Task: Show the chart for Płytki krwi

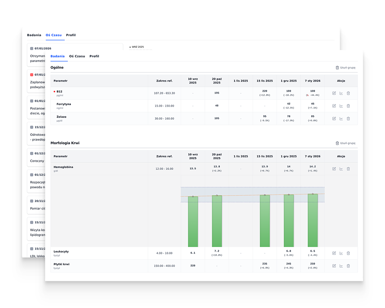Action: (341, 266)
